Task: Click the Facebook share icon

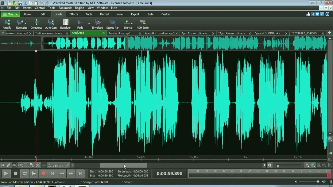Action: pyautogui.click(x=313, y=14)
